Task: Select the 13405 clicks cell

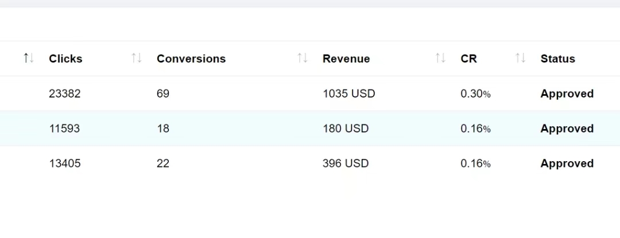Action: tap(65, 163)
